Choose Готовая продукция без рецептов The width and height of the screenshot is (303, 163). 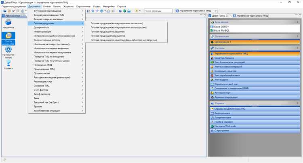coord(126,36)
